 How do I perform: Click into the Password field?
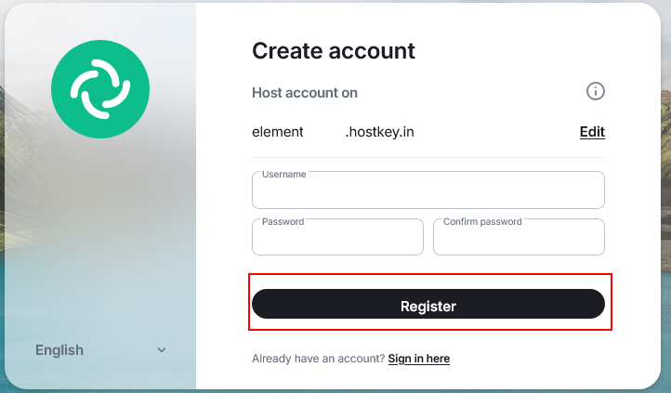click(x=337, y=241)
